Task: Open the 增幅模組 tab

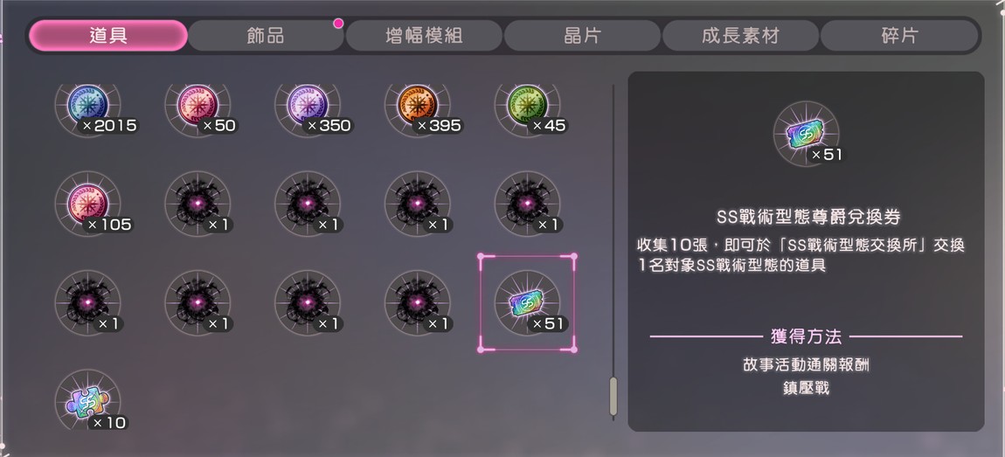Action: [425, 35]
